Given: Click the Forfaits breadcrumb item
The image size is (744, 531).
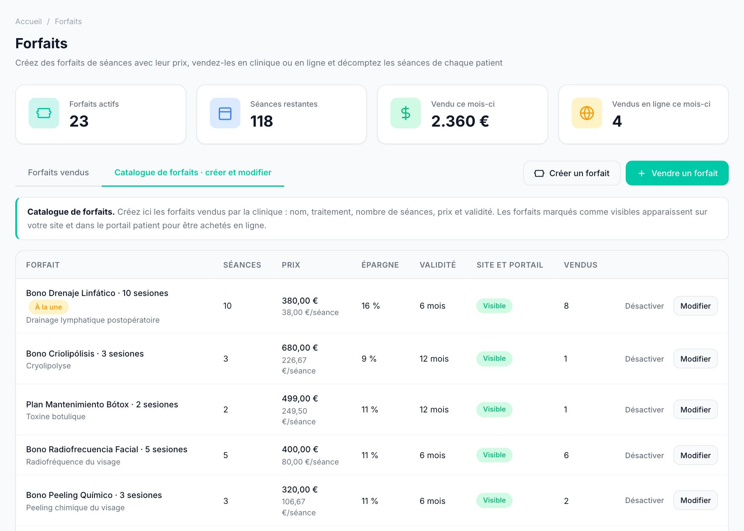Looking at the screenshot, I should coord(68,22).
